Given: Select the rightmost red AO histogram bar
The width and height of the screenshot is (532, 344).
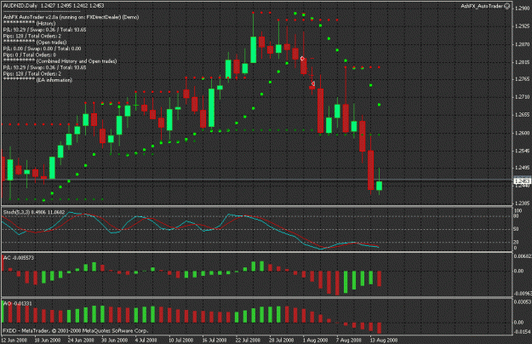Looking at the screenshot, I should [379, 328].
